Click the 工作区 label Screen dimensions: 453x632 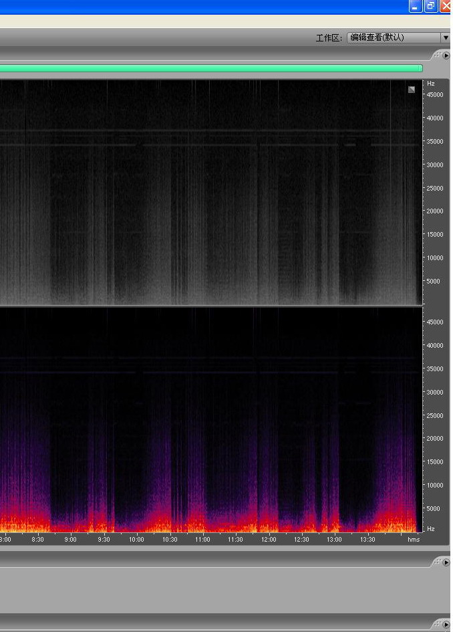click(x=329, y=38)
